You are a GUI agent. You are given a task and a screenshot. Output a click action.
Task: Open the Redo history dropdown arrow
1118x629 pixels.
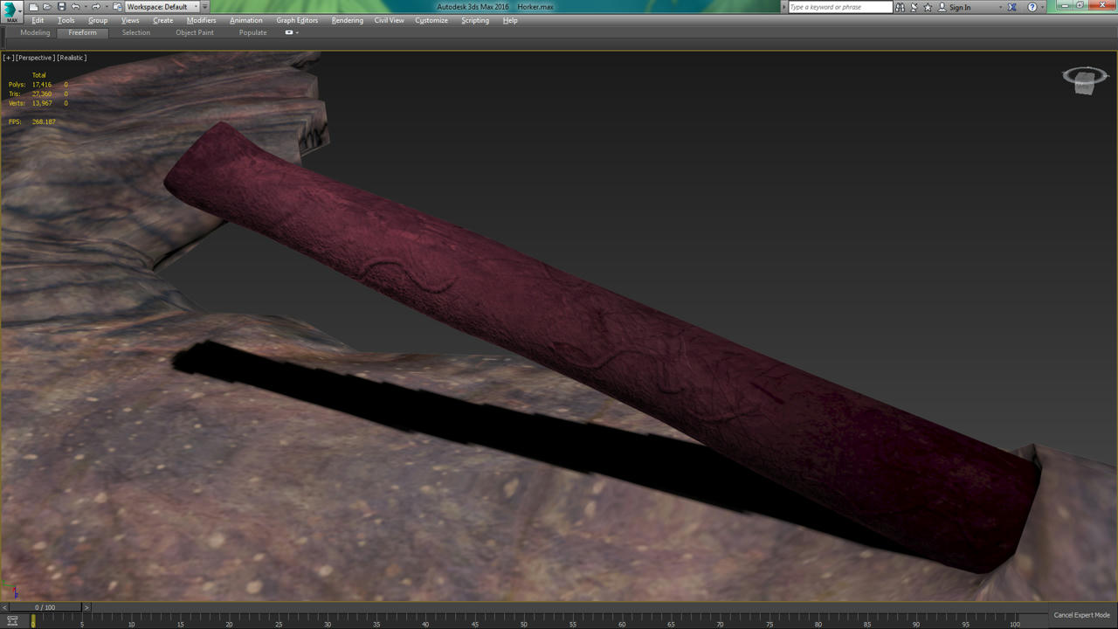(x=106, y=7)
